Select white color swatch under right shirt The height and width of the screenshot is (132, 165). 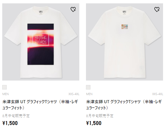(x=88, y=87)
